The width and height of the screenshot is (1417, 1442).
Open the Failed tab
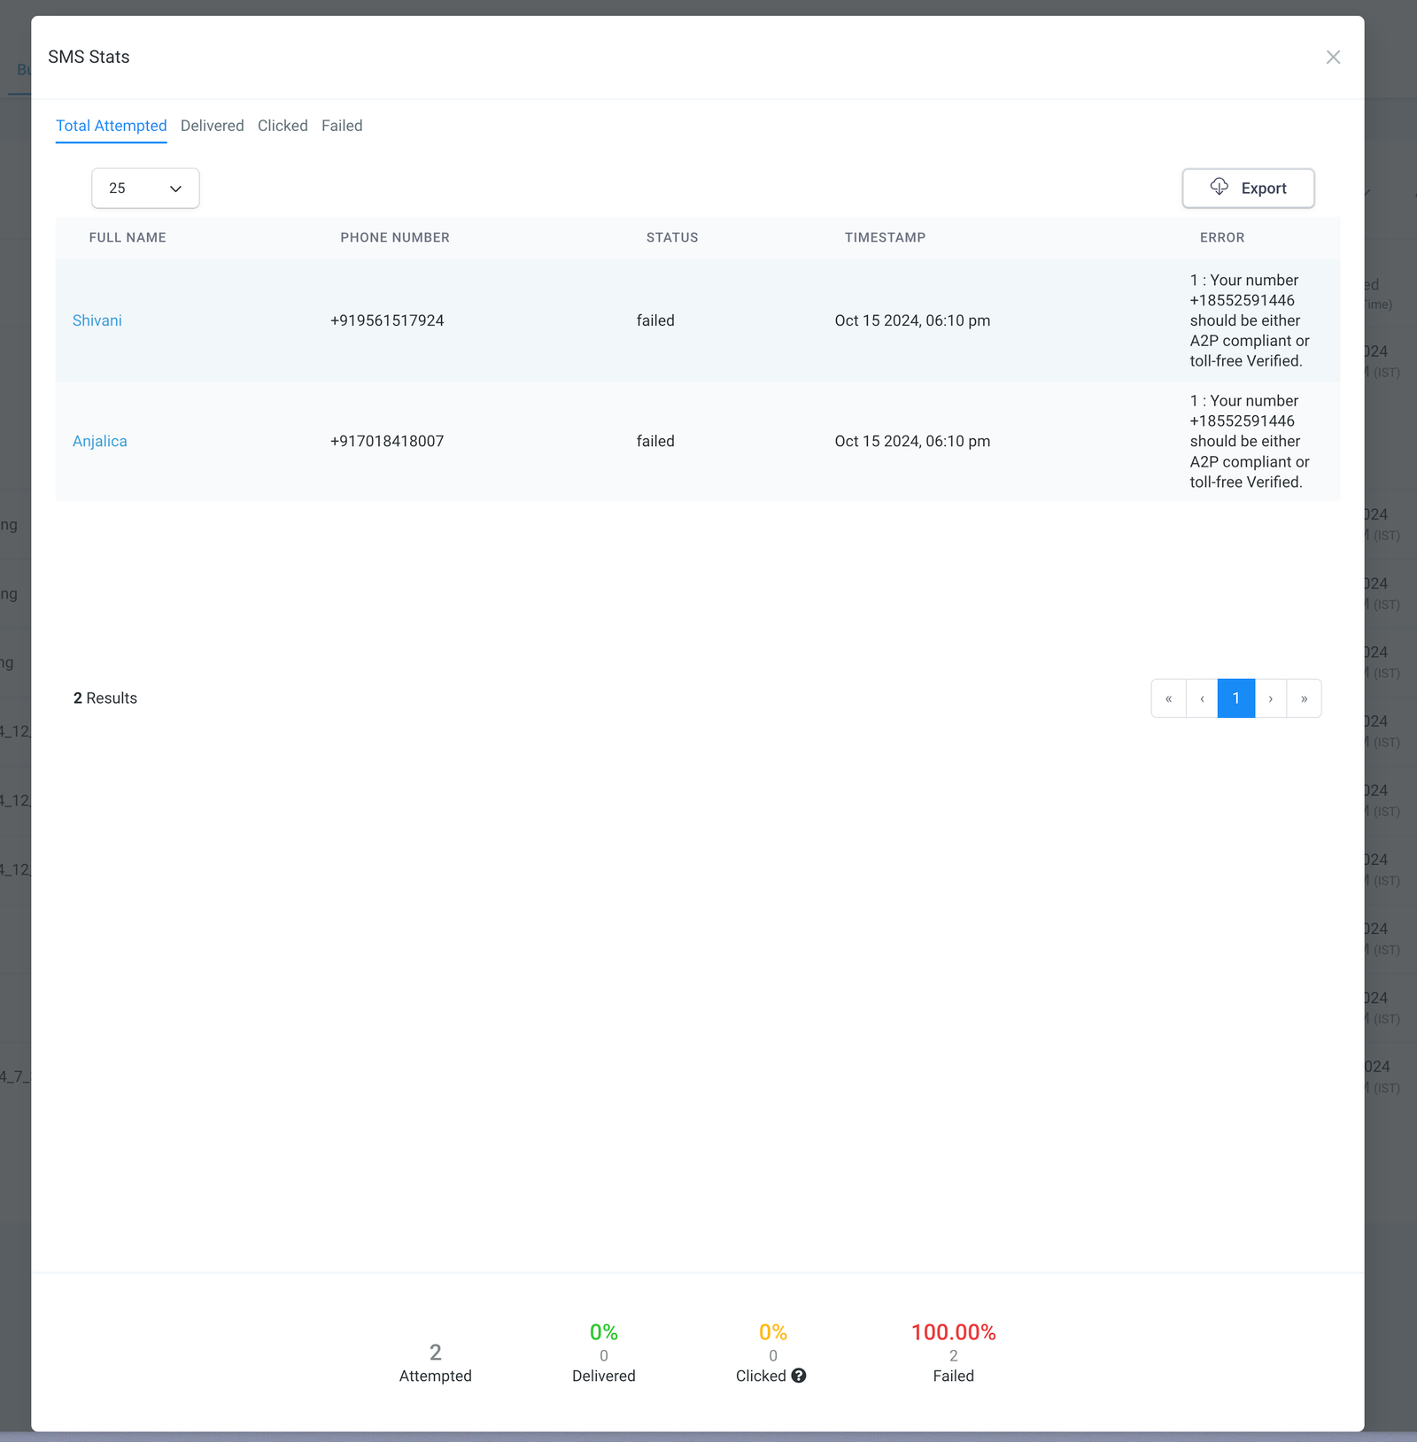pos(342,126)
